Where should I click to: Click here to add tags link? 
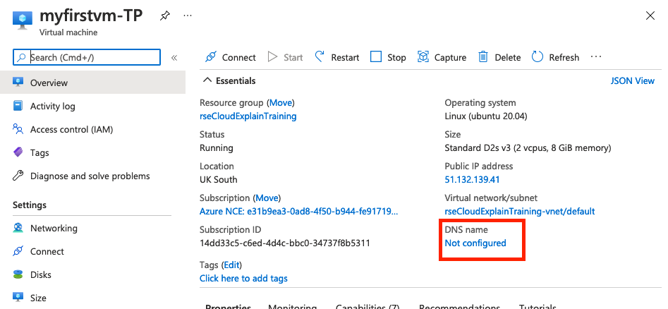[x=243, y=279]
